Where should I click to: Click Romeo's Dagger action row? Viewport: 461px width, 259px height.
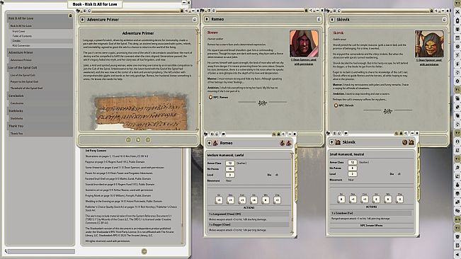pyautogui.click(x=249, y=224)
